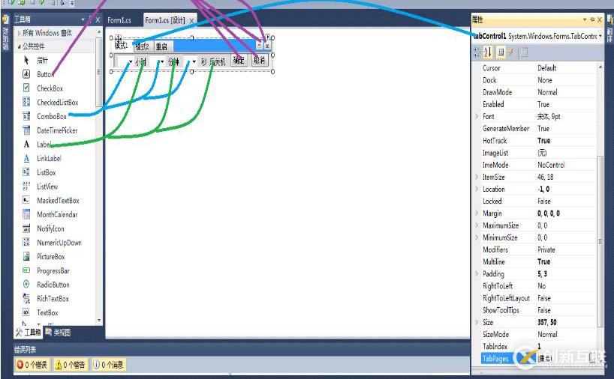Pin the Properties panel with the pushpin

click(592, 19)
